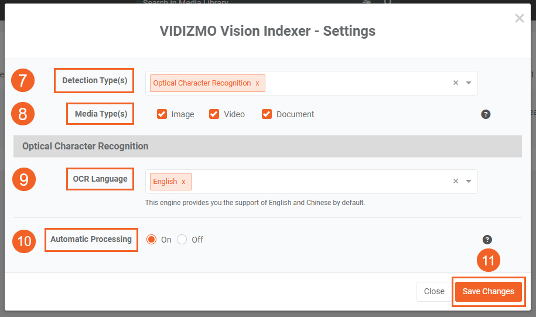Uncheck the Document media type
Screen dimensions: 536x317
click(x=267, y=114)
